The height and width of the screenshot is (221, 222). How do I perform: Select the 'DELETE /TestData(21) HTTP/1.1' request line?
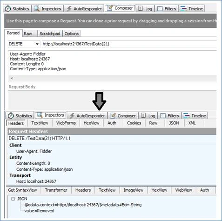tap(40, 138)
